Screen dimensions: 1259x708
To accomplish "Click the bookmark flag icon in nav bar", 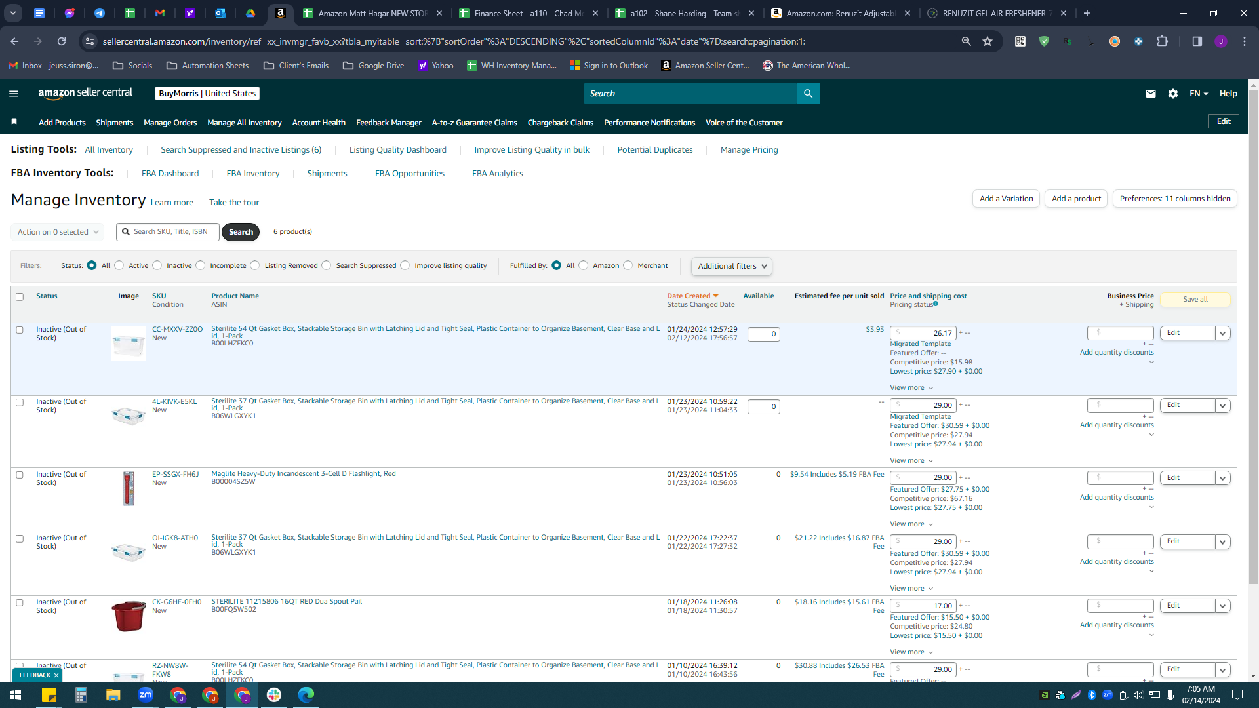I will tap(14, 122).
